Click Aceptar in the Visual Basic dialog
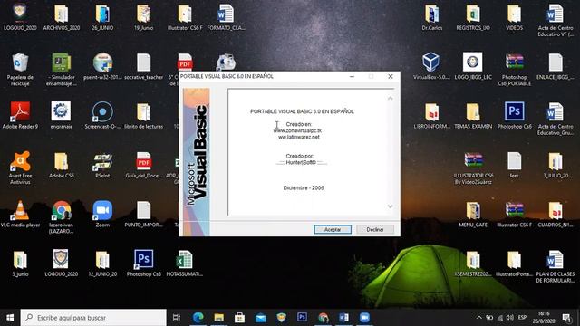Viewport: 580px width, 326px height. coord(333,229)
